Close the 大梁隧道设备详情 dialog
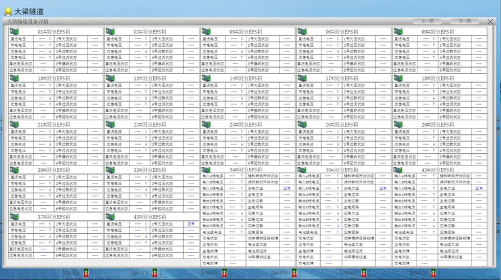This screenshot has height=280, width=501. (x=490, y=21)
